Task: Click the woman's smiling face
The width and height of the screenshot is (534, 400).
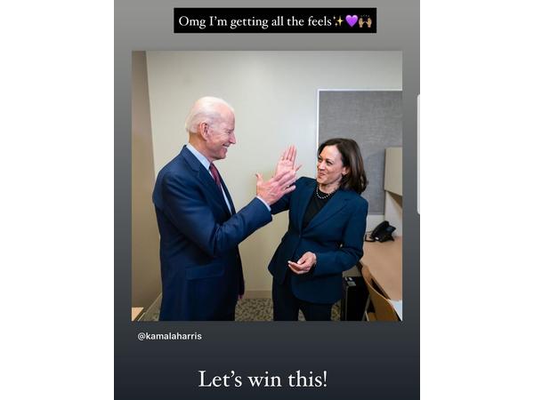Action: coord(327,167)
